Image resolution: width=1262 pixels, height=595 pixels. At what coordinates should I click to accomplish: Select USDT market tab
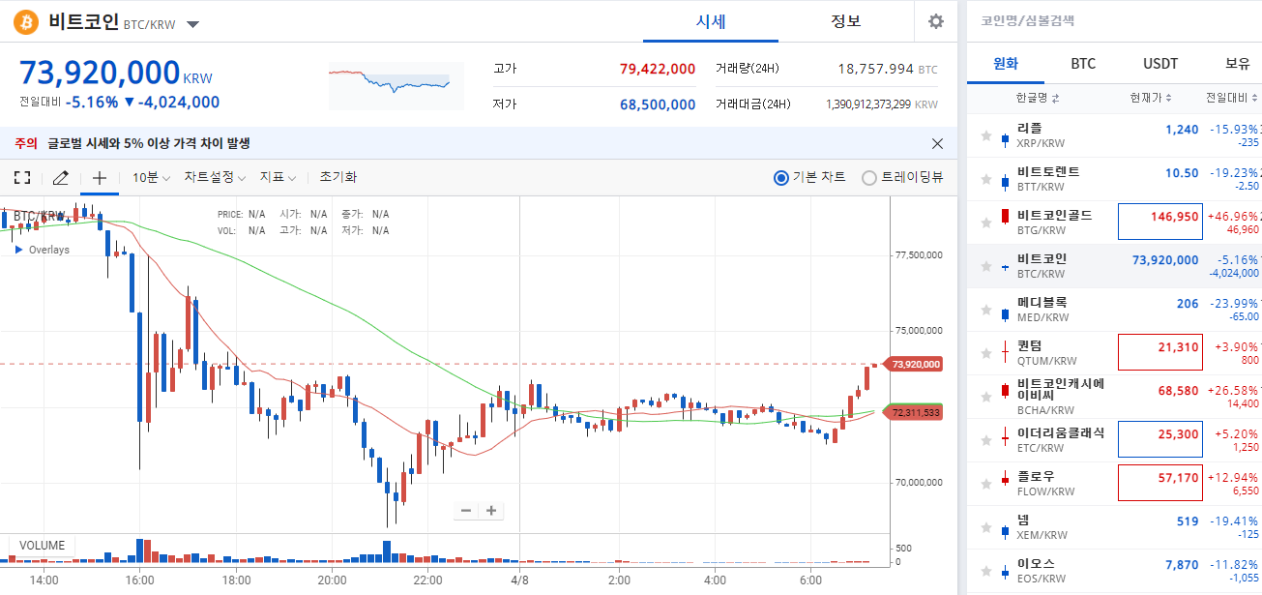(x=1160, y=64)
